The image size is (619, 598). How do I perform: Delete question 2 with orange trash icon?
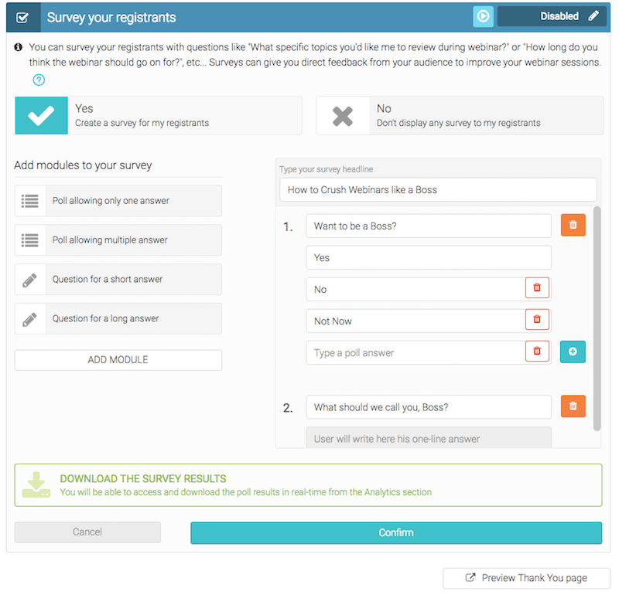point(573,406)
